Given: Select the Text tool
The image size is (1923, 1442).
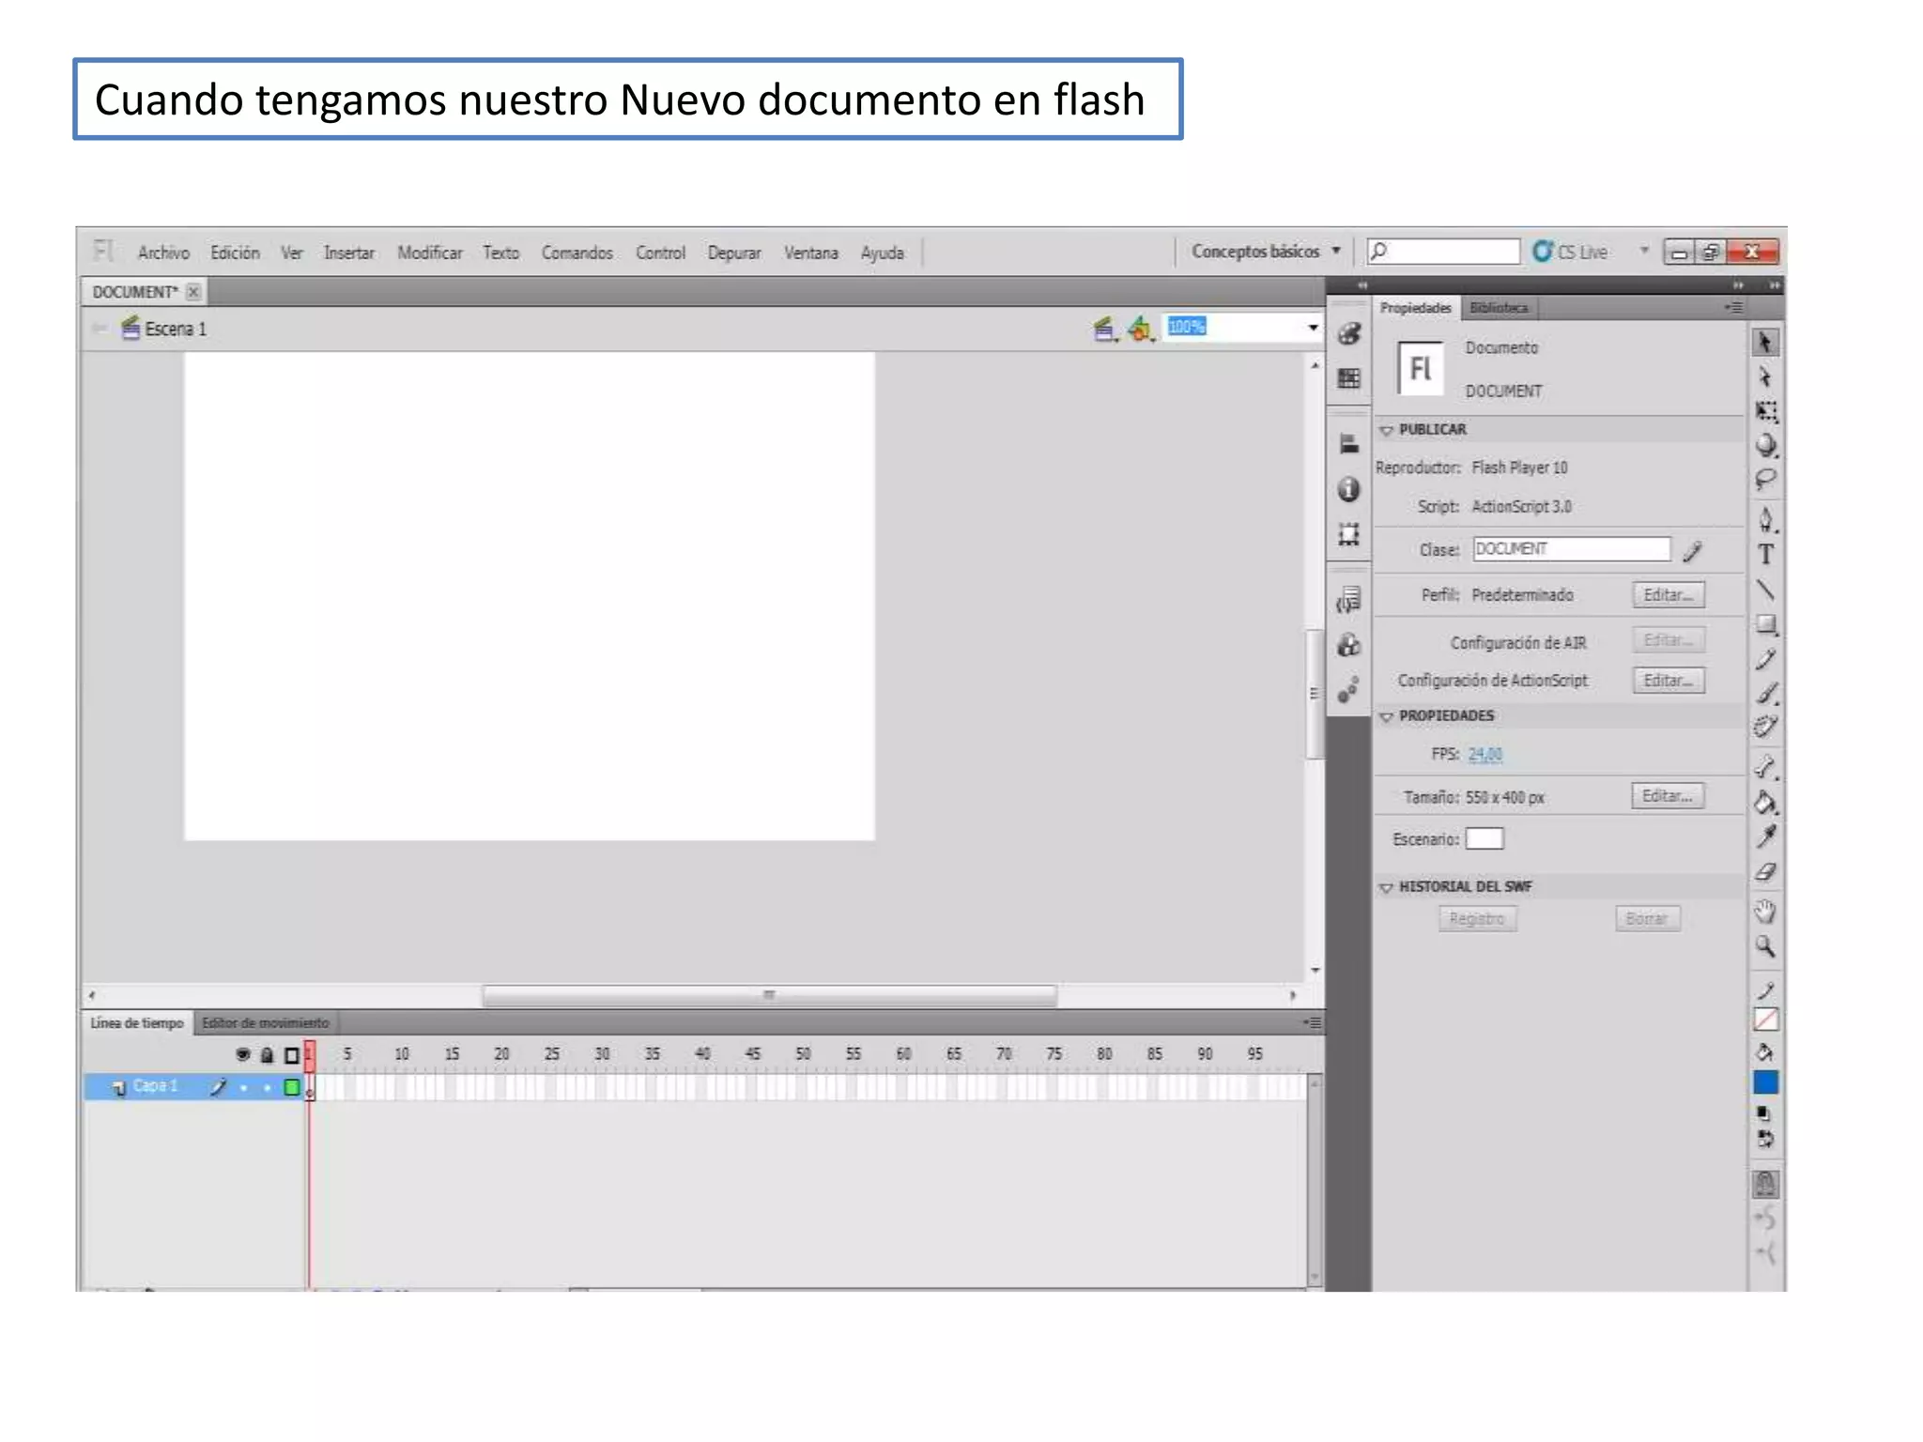Looking at the screenshot, I should pyautogui.click(x=1765, y=555).
